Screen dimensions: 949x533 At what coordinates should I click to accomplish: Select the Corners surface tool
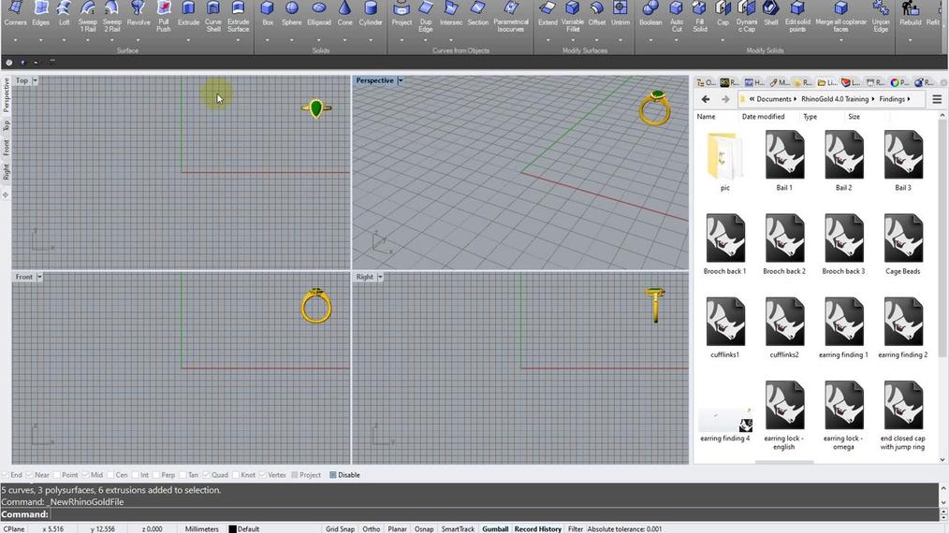pos(15,15)
